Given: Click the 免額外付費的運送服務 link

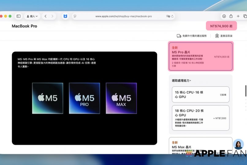Looking at the screenshot, I should (192, 36).
